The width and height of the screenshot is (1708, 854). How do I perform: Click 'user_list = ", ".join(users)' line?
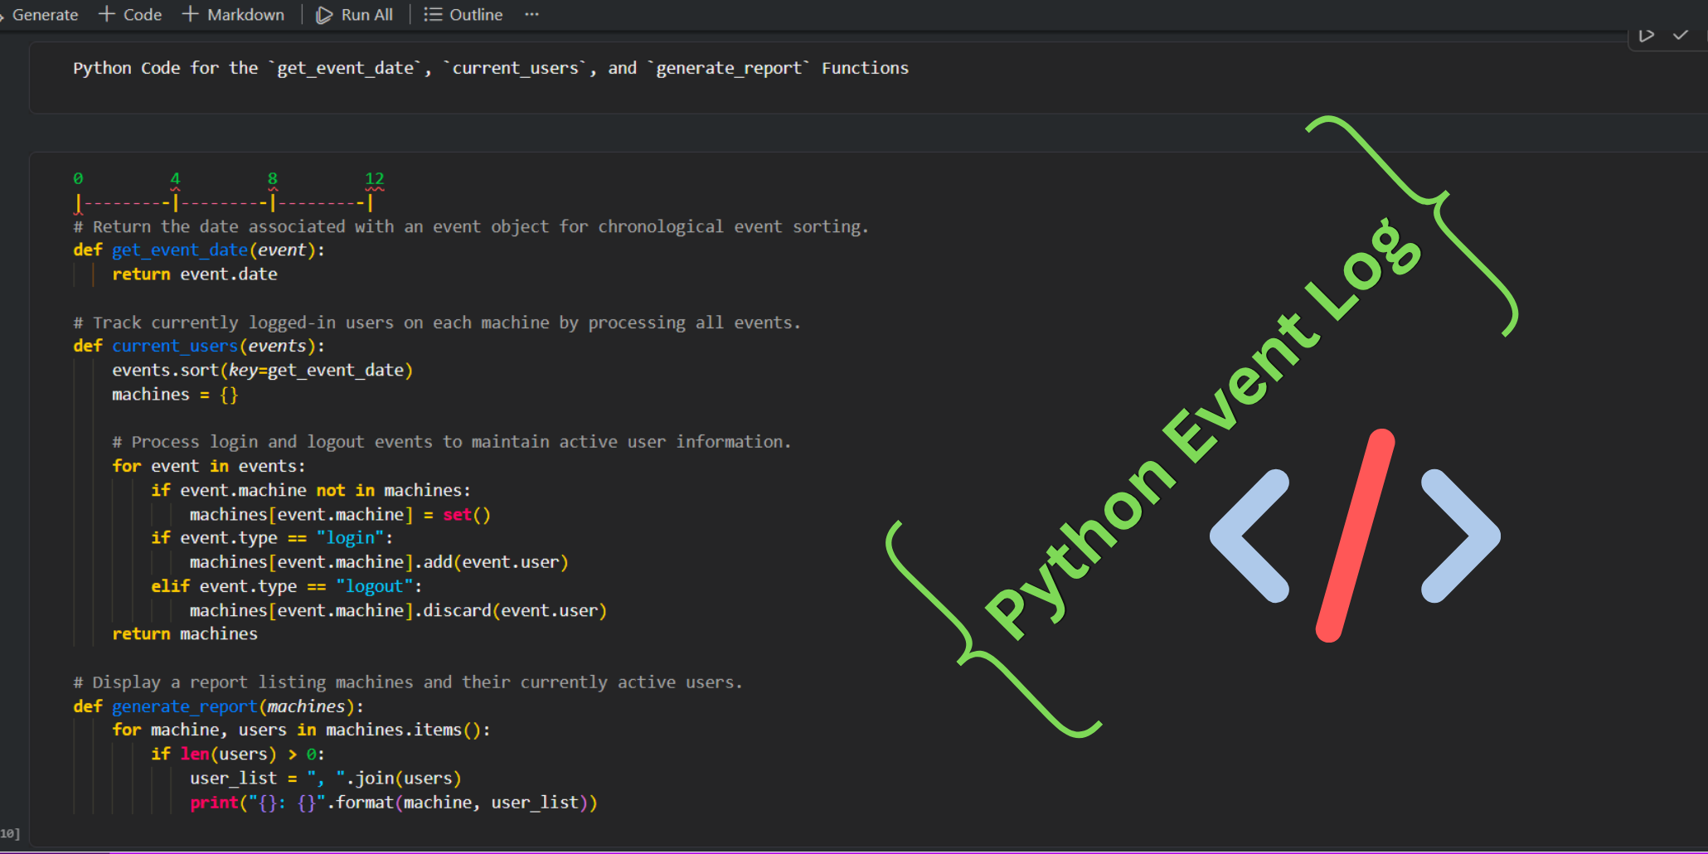click(325, 778)
